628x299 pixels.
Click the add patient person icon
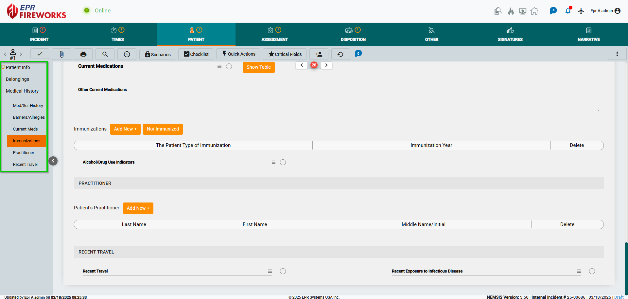coord(319,54)
